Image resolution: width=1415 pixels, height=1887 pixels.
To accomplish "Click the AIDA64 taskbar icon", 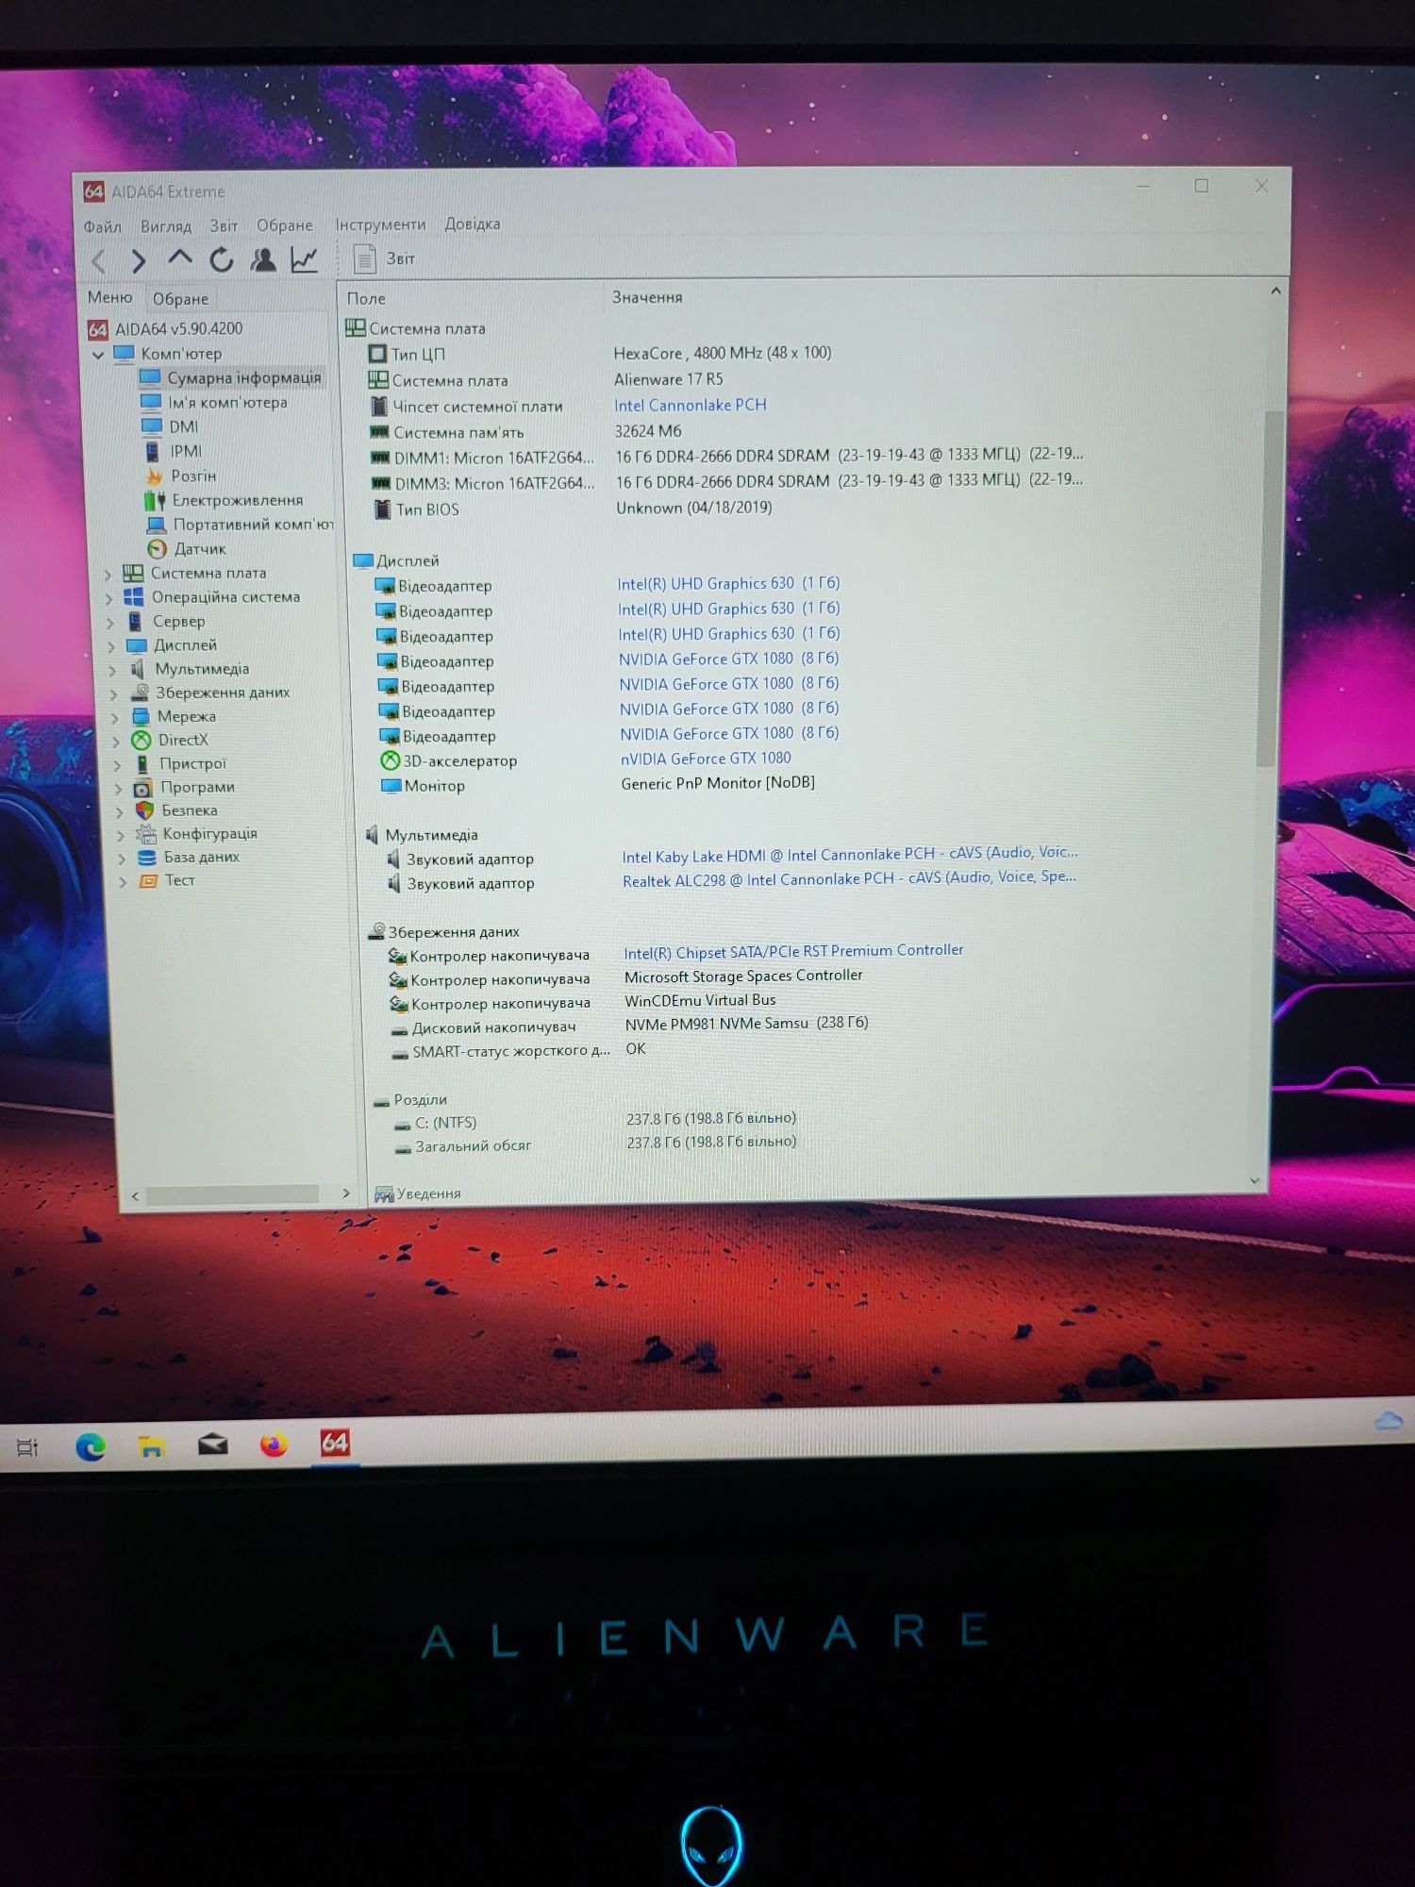I will pos(335,1443).
